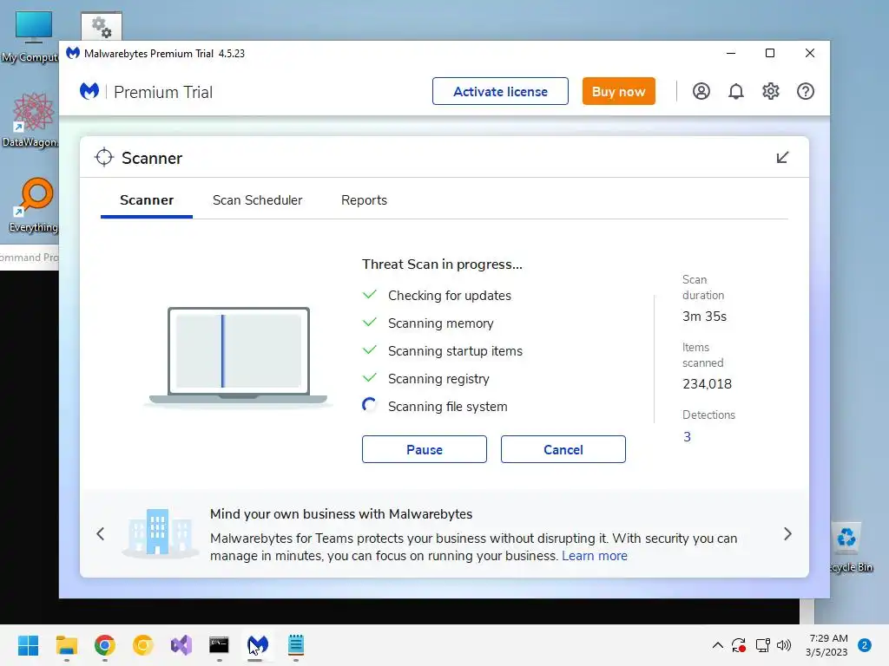Pause the threat scan
This screenshot has width=889, height=666.
[424, 449]
